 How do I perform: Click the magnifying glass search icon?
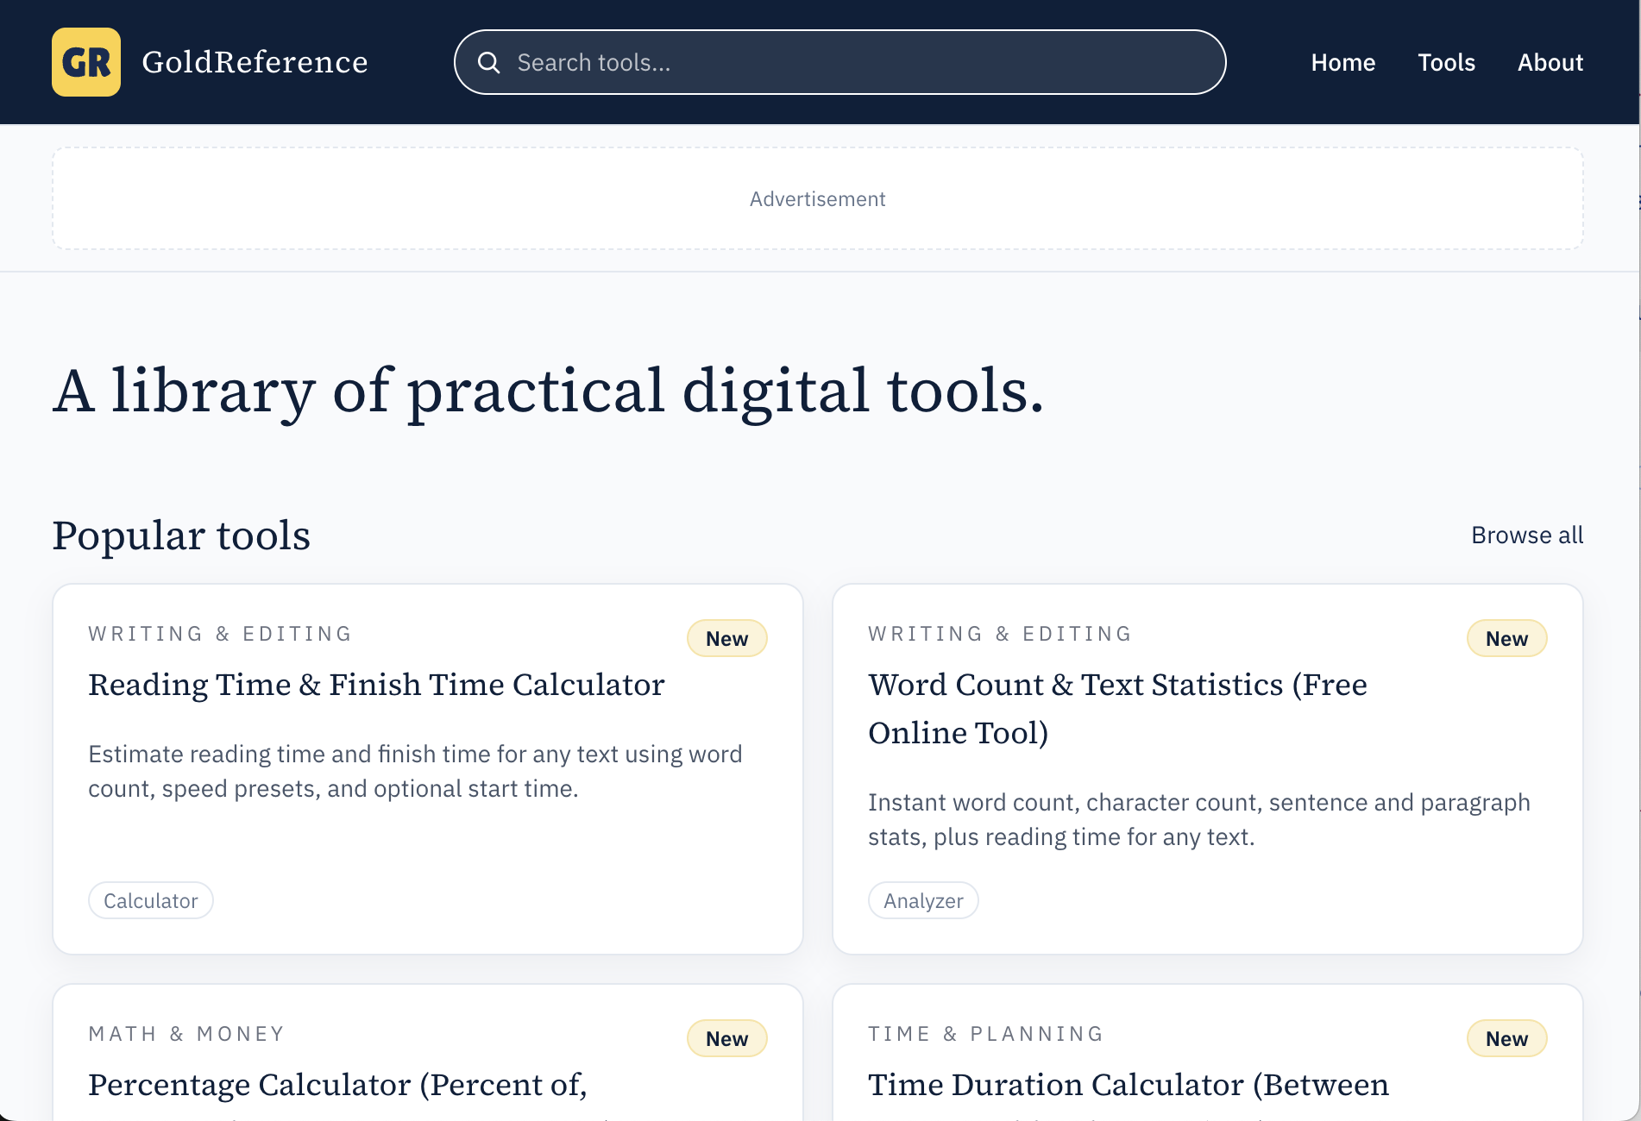pos(489,62)
